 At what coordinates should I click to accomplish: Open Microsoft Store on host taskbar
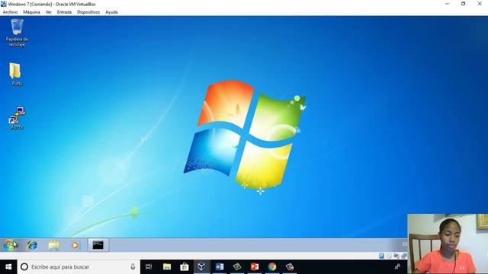pos(185,267)
